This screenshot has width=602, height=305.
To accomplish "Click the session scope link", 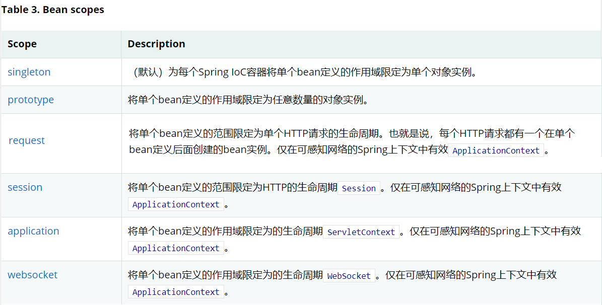I will click(x=25, y=187).
